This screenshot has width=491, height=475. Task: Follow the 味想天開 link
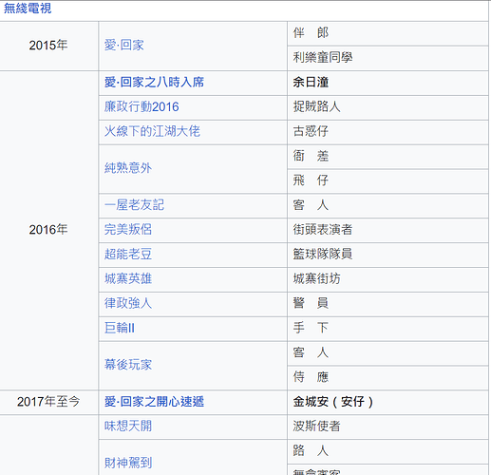click(128, 426)
